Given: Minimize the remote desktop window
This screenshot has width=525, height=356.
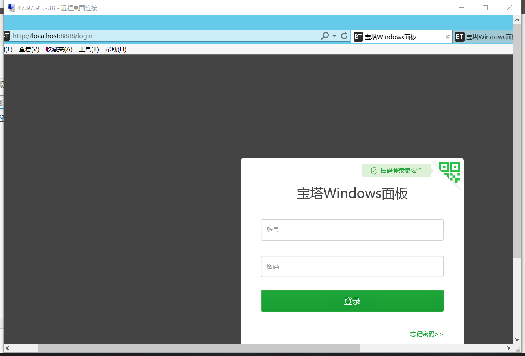Looking at the screenshot, I should click(x=461, y=8).
